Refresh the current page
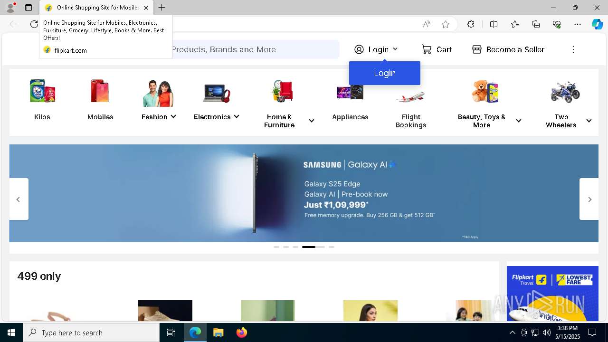Image resolution: width=608 pixels, height=342 pixels. [34, 24]
